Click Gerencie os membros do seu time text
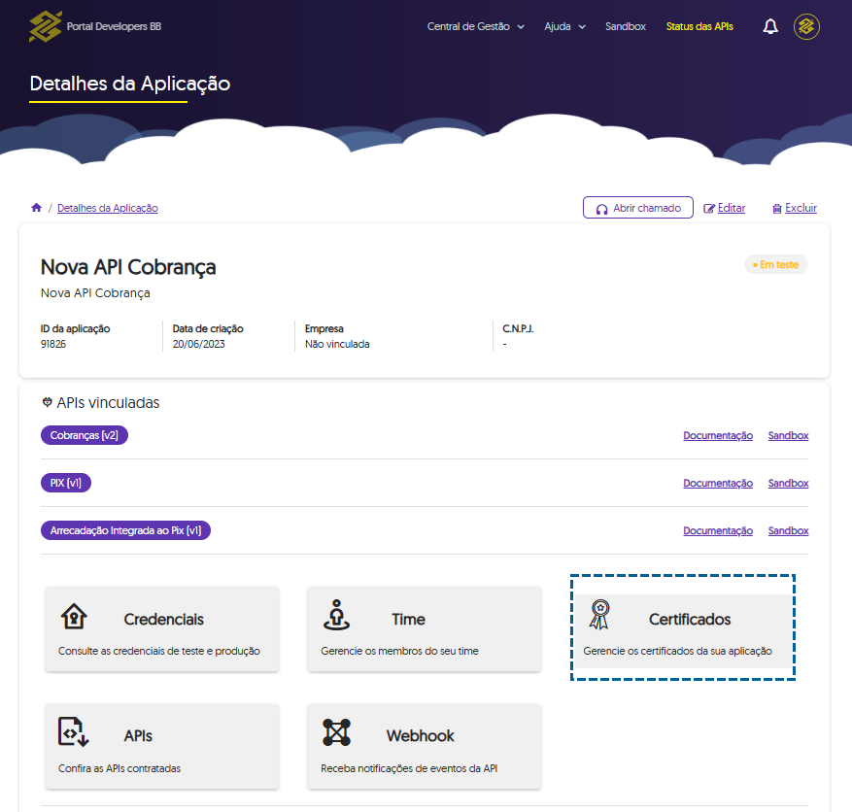 point(399,651)
